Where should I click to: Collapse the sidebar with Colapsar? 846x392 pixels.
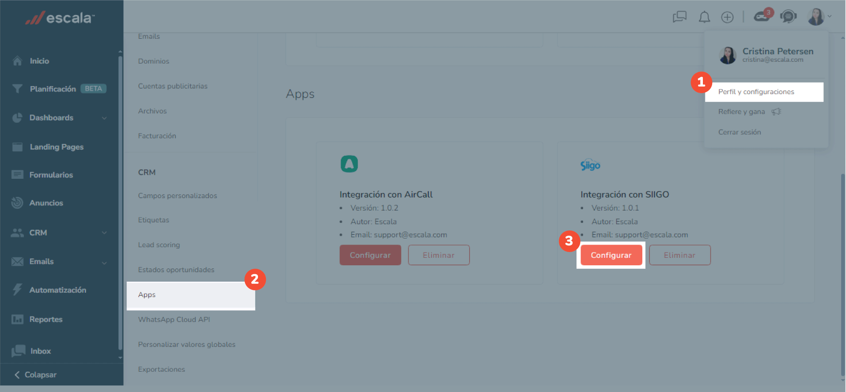coord(36,375)
